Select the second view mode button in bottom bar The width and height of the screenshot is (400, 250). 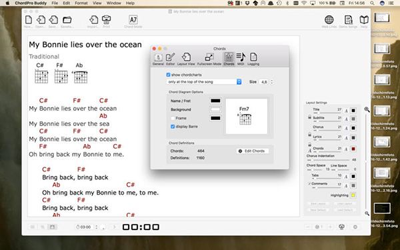click(43, 227)
